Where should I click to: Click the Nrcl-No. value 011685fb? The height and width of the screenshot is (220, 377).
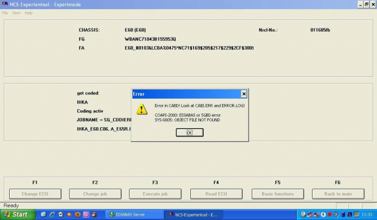(x=320, y=30)
